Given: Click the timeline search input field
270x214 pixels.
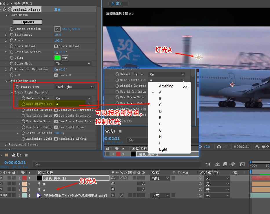Looking at the screenshot, I should click(x=117, y=164).
